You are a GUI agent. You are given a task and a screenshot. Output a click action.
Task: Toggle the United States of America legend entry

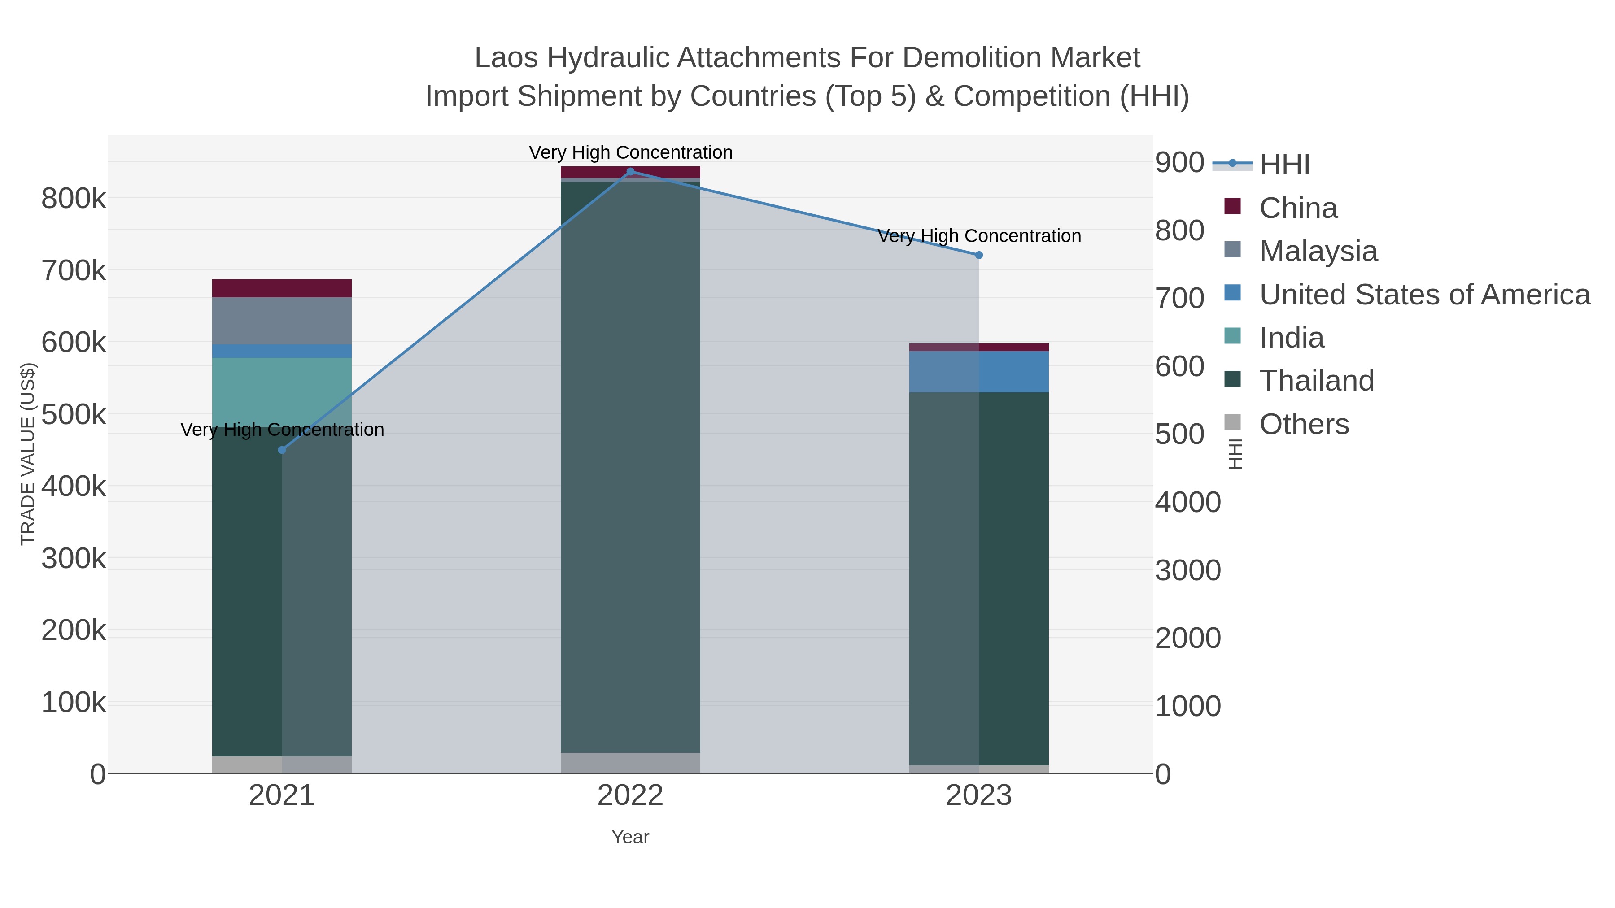1407,294
